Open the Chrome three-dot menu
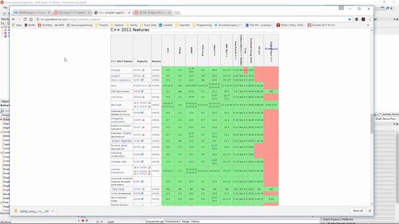This screenshot has height=224, width=399. point(370,19)
